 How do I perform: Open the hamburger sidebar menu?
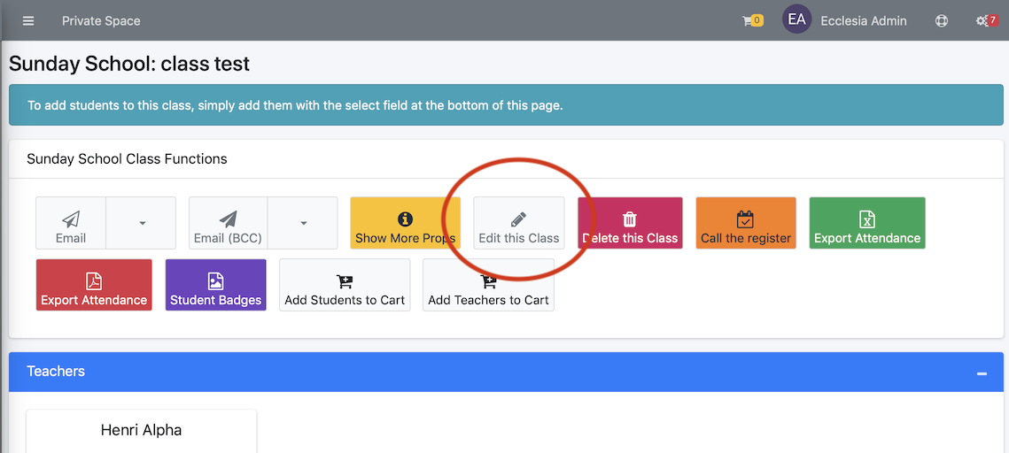point(27,20)
